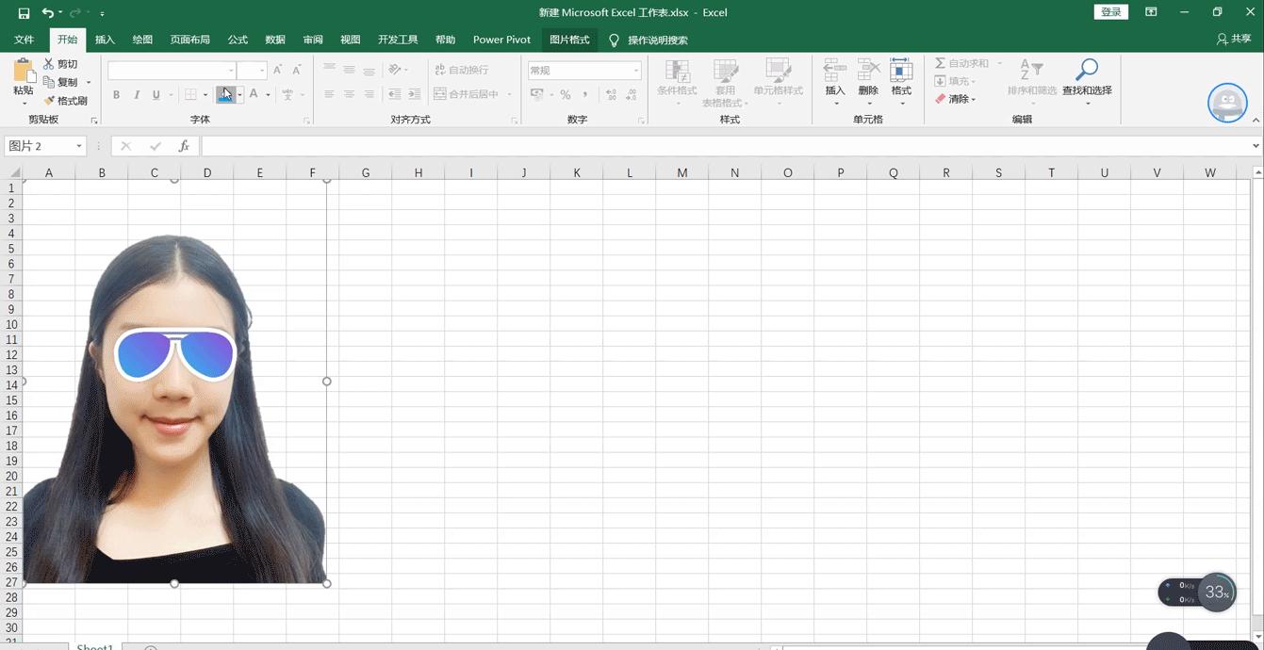Toggle underline formatting
1264x650 pixels.
coord(156,94)
